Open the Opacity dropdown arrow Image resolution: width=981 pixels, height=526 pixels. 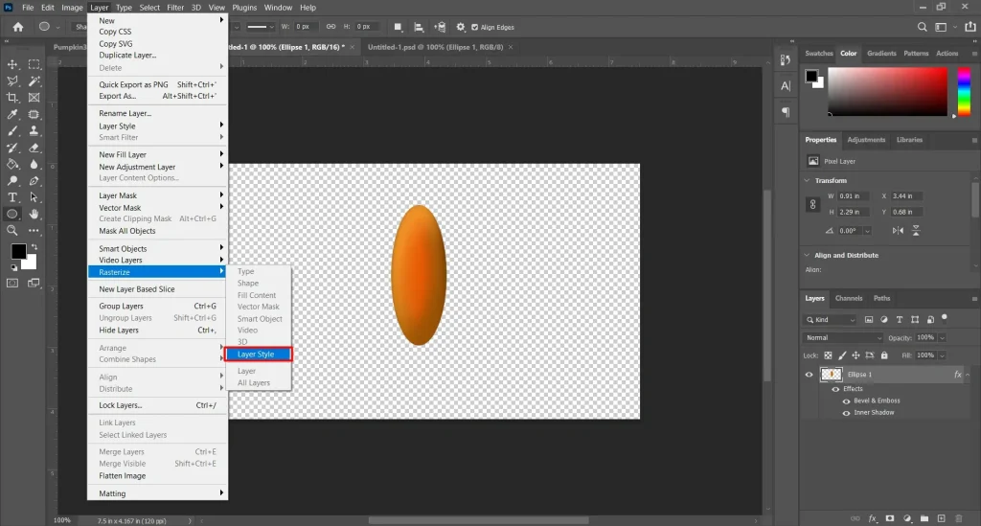pyautogui.click(x=942, y=338)
